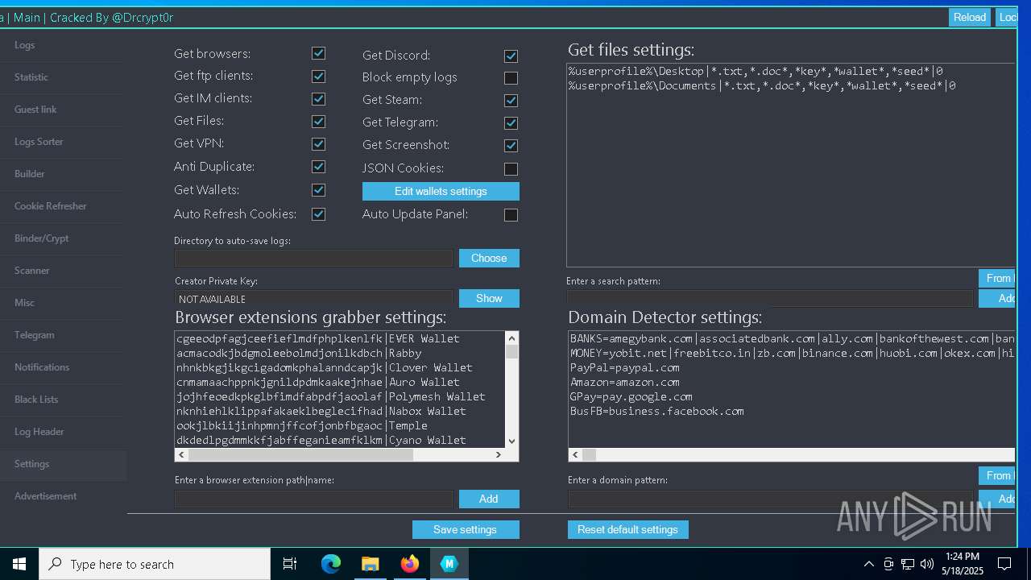Click extensions list scroll-up arrow
The width and height of the screenshot is (1031, 580).
511,338
